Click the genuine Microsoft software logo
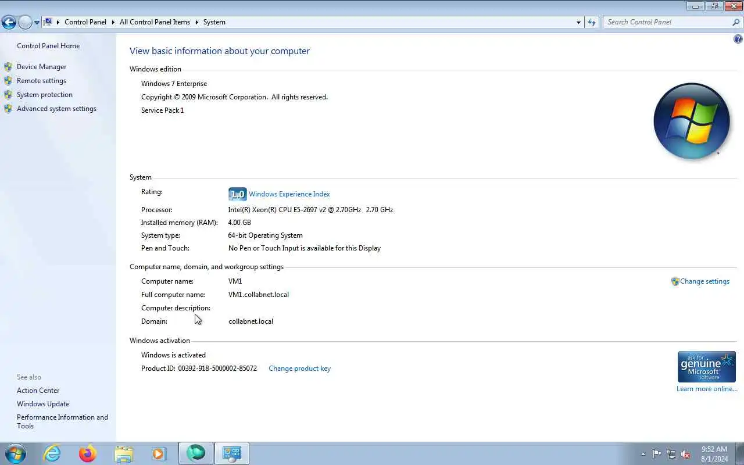744x465 pixels. point(707,367)
